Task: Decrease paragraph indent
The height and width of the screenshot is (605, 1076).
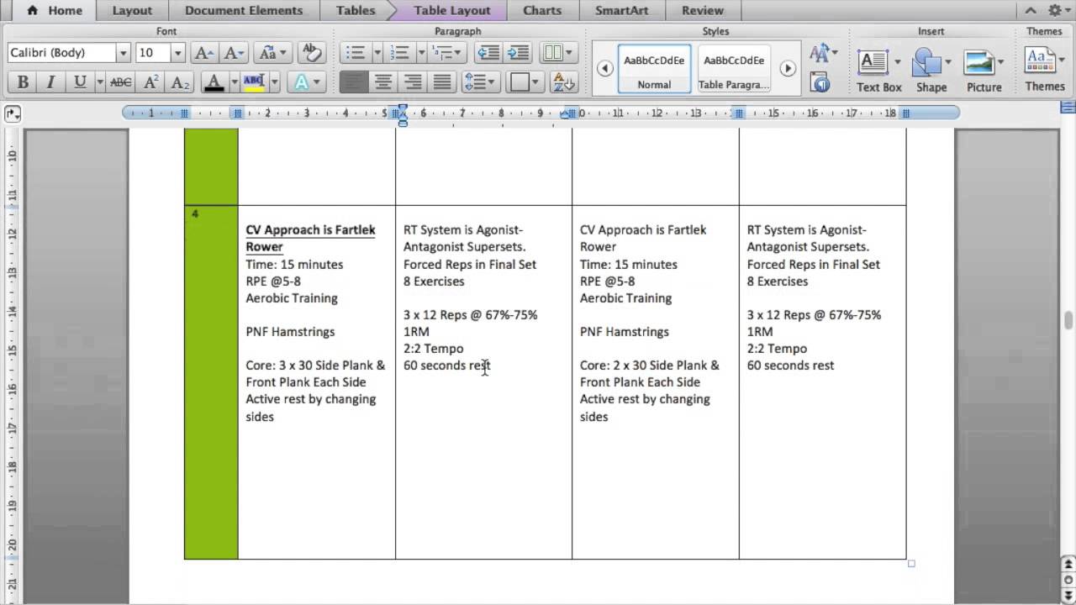Action: coord(488,53)
